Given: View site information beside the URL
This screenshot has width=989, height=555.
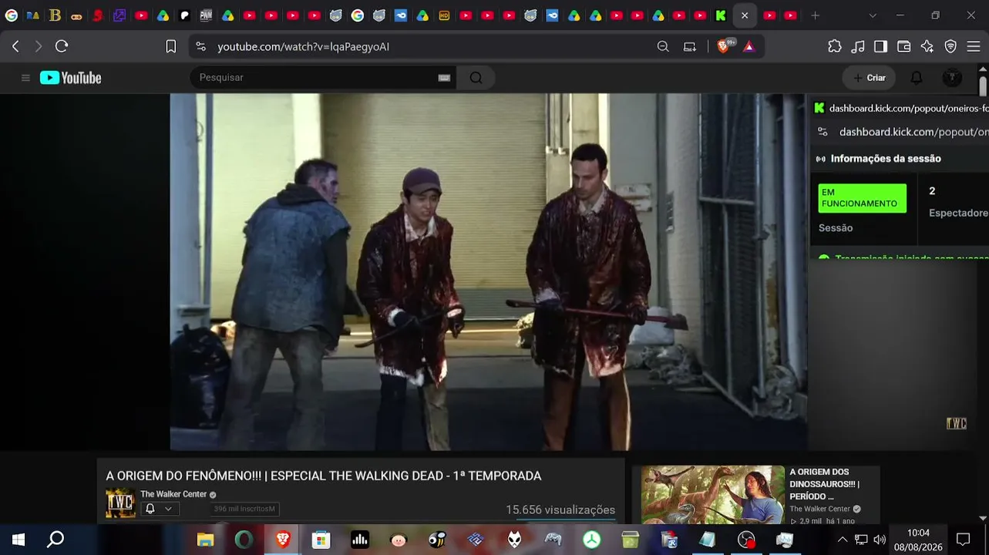Looking at the screenshot, I should [201, 46].
